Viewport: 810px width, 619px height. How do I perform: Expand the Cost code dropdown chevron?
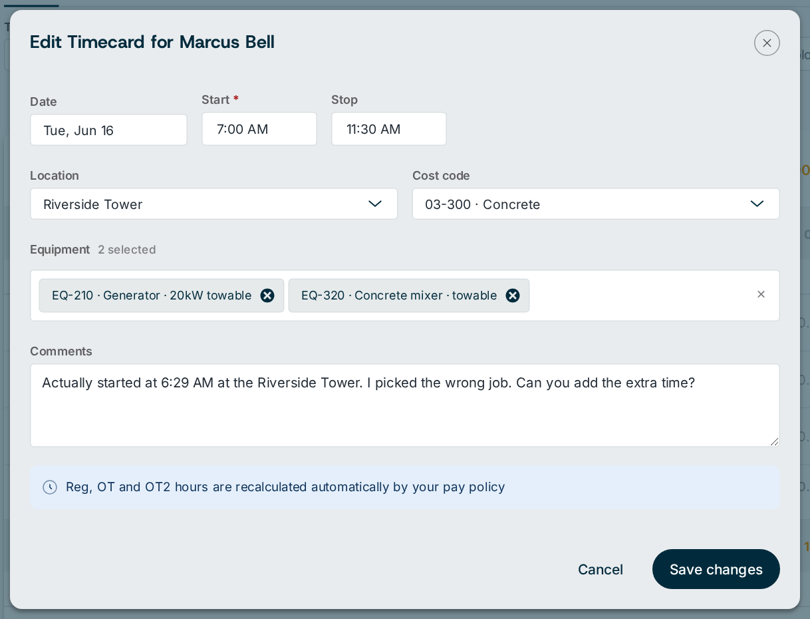757,204
